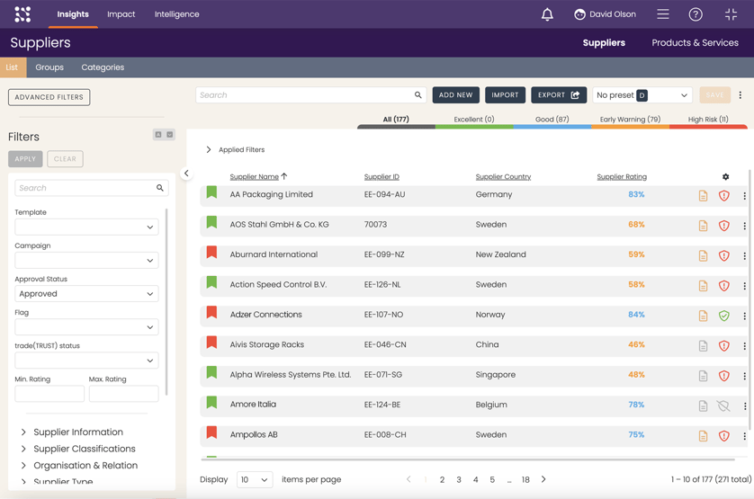Open the Template dropdown
The image size is (754, 499).
[86, 227]
